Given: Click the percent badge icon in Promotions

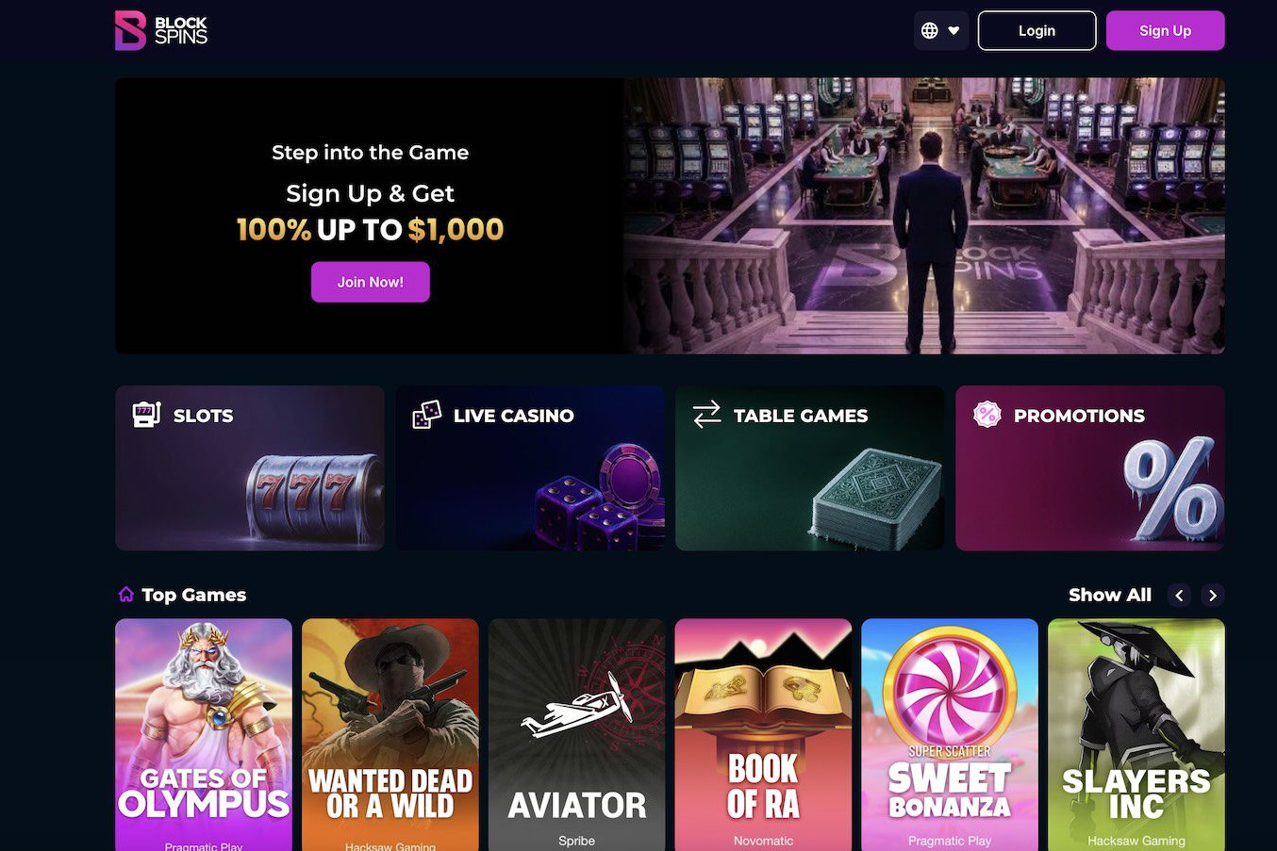Looking at the screenshot, I should point(987,415).
